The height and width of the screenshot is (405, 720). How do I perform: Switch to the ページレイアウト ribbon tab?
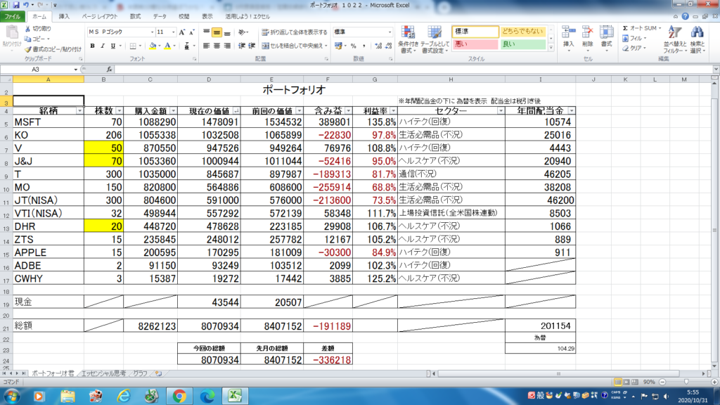[100, 17]
